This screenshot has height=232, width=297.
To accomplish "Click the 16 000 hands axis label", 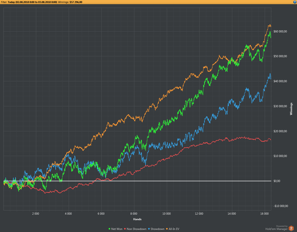I will point(264,214).
